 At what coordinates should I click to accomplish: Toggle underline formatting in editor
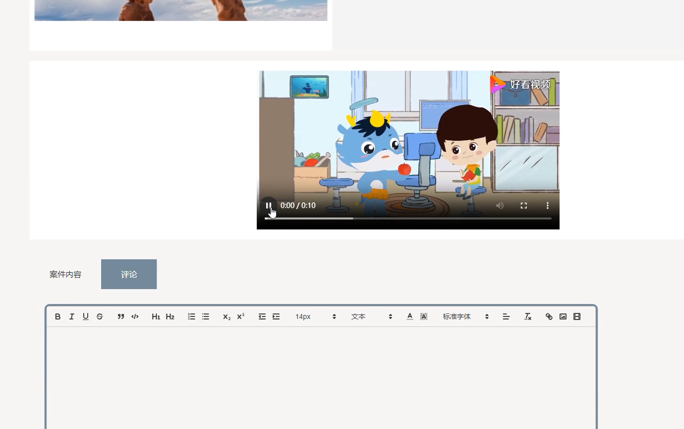click(x=85, y=316)
